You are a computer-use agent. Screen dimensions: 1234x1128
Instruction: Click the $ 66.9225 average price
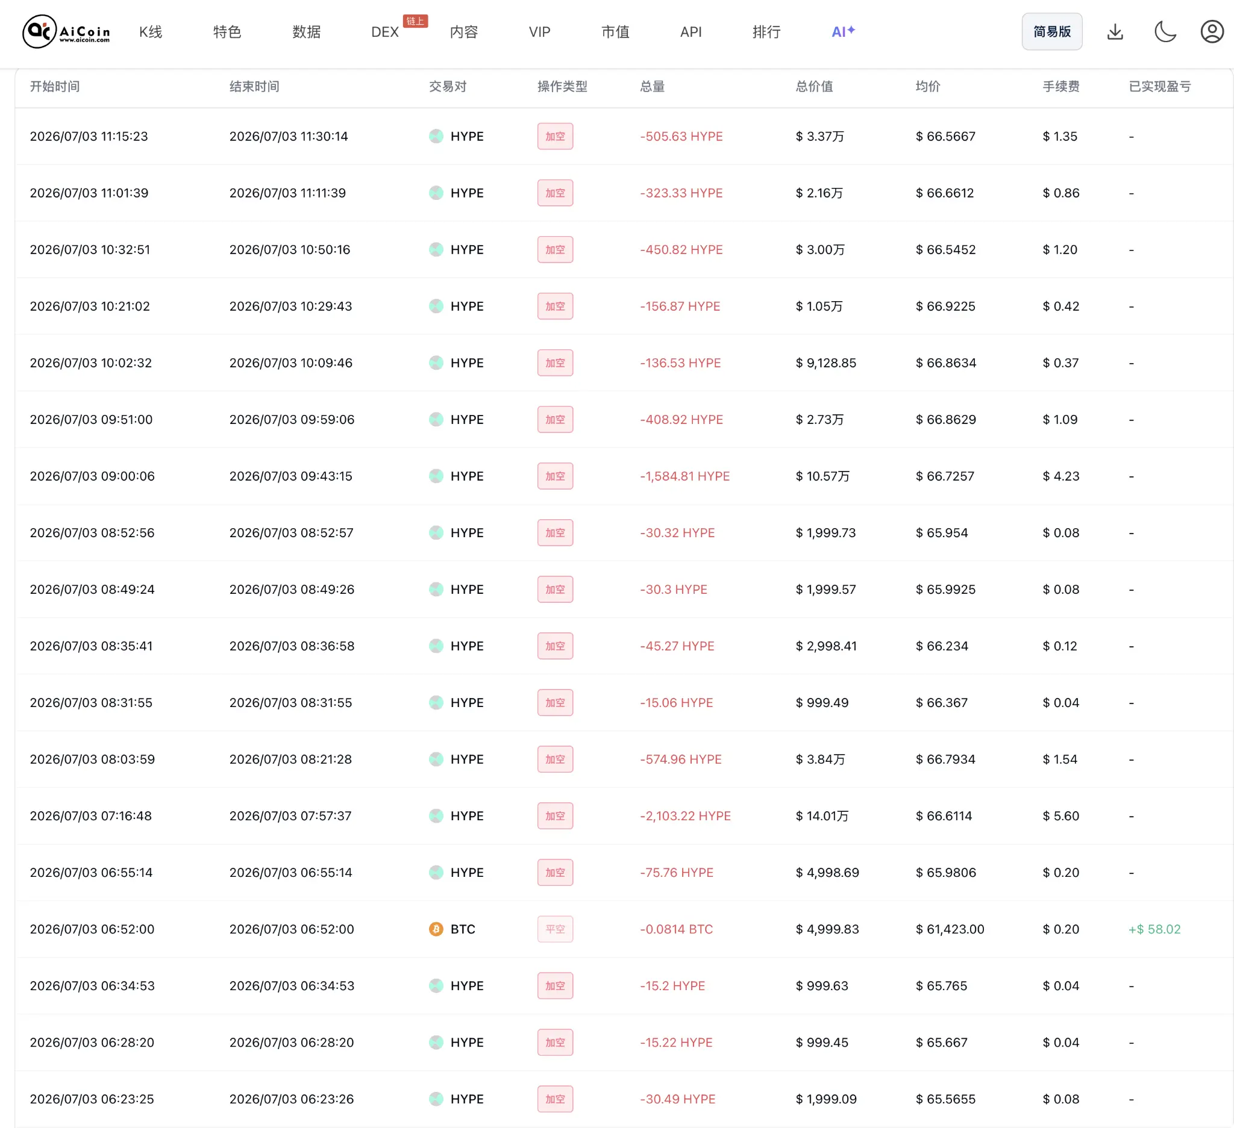pyautogui.click(x=946, y=306)
